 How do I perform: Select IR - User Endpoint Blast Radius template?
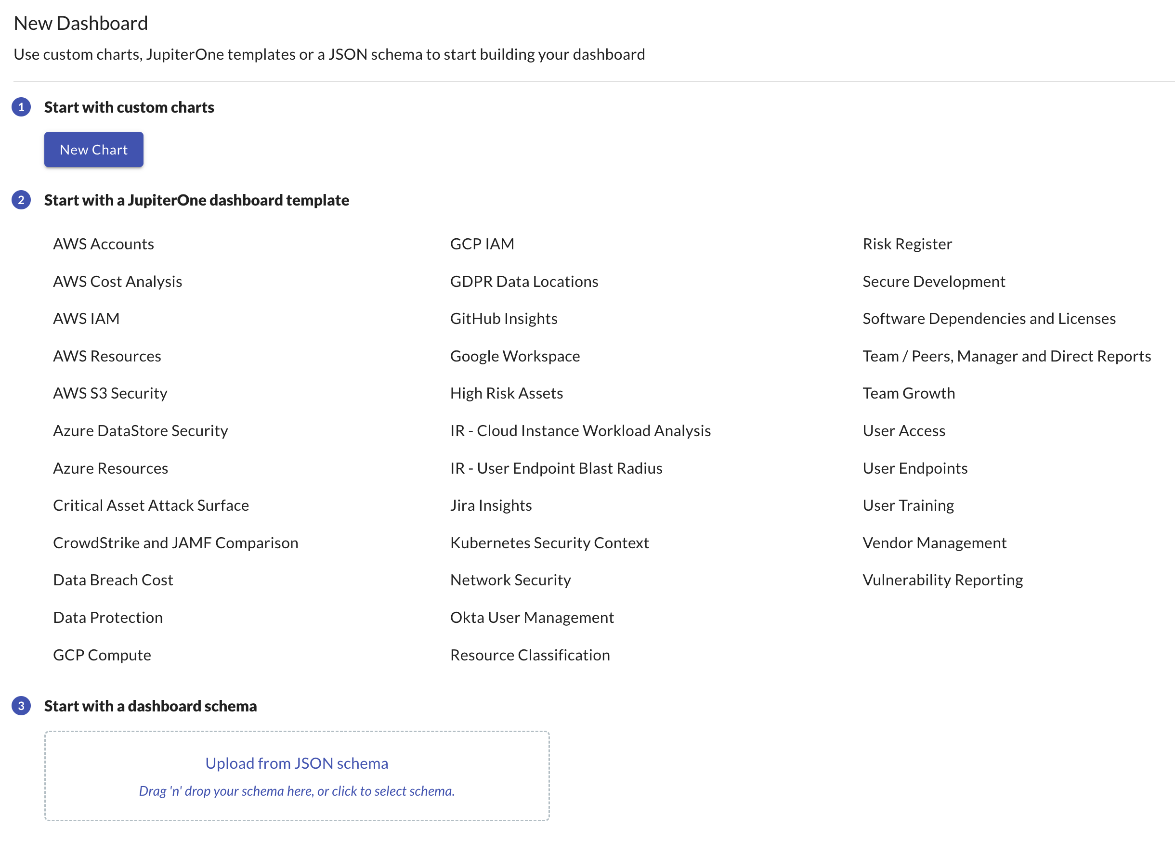click(x=556, y=468)
